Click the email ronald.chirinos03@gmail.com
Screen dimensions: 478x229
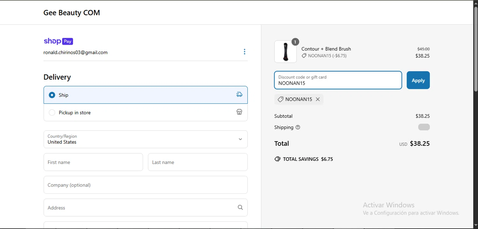[76, 53]
